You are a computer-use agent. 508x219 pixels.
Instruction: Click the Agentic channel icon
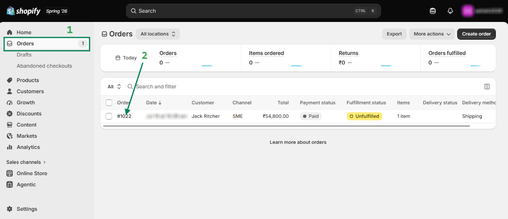pyautogui.click(x=10, y=184)
